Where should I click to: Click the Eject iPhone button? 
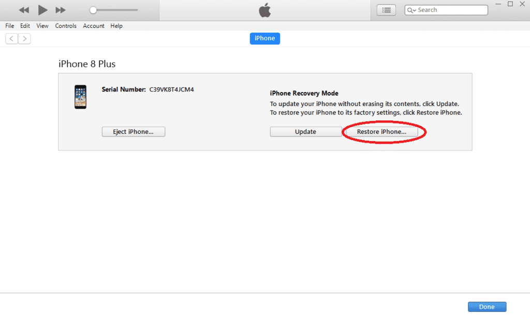(134, 132)
